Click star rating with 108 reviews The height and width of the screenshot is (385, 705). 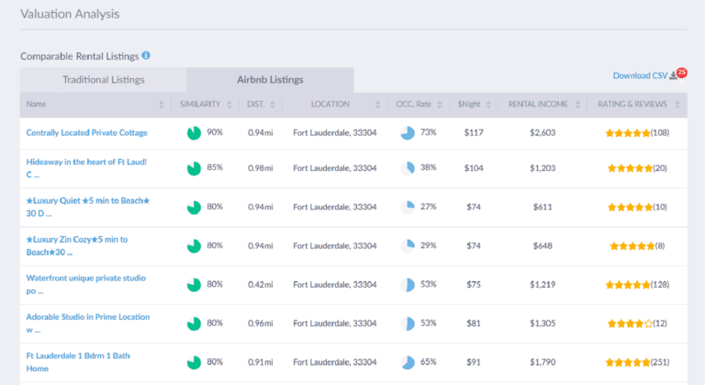627,133
